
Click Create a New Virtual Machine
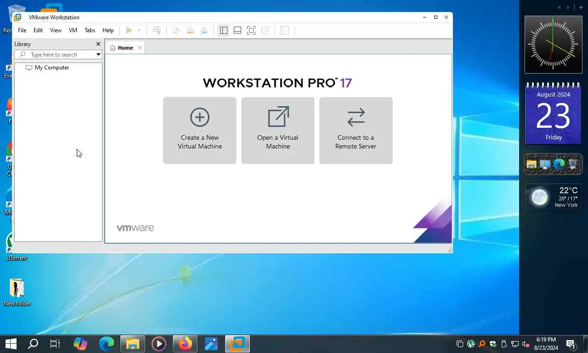(x=200, y=131)
